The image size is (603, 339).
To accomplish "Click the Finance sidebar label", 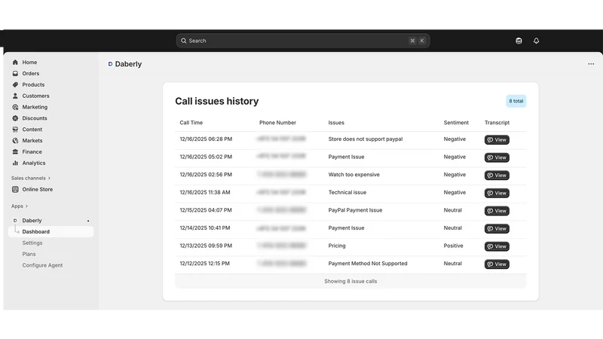I will click(x=32, y=152).
